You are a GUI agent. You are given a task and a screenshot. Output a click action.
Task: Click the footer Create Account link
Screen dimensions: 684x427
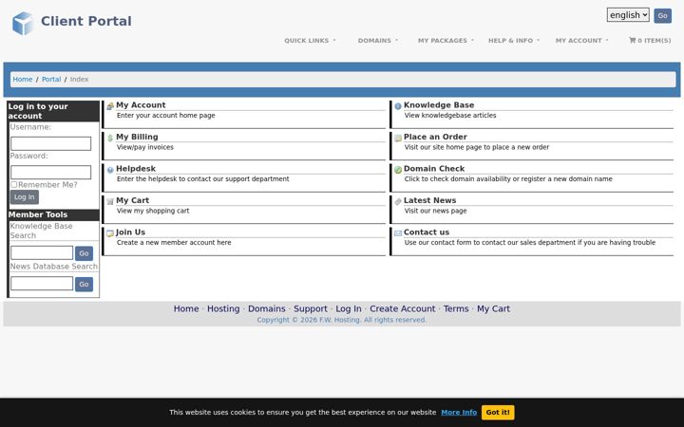coord(403,309)
